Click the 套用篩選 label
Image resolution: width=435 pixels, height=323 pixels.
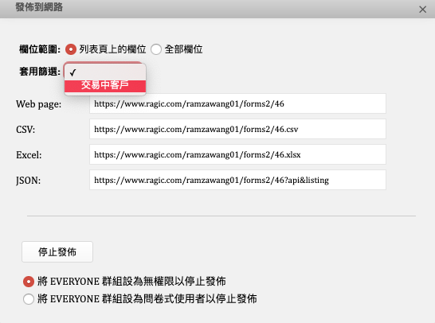click(x=40, y=72)
